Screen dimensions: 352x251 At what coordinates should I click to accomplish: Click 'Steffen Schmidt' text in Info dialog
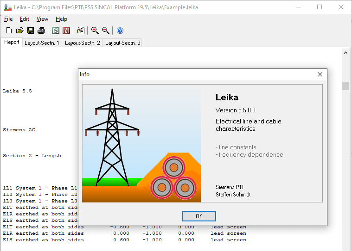click(233, 195)
